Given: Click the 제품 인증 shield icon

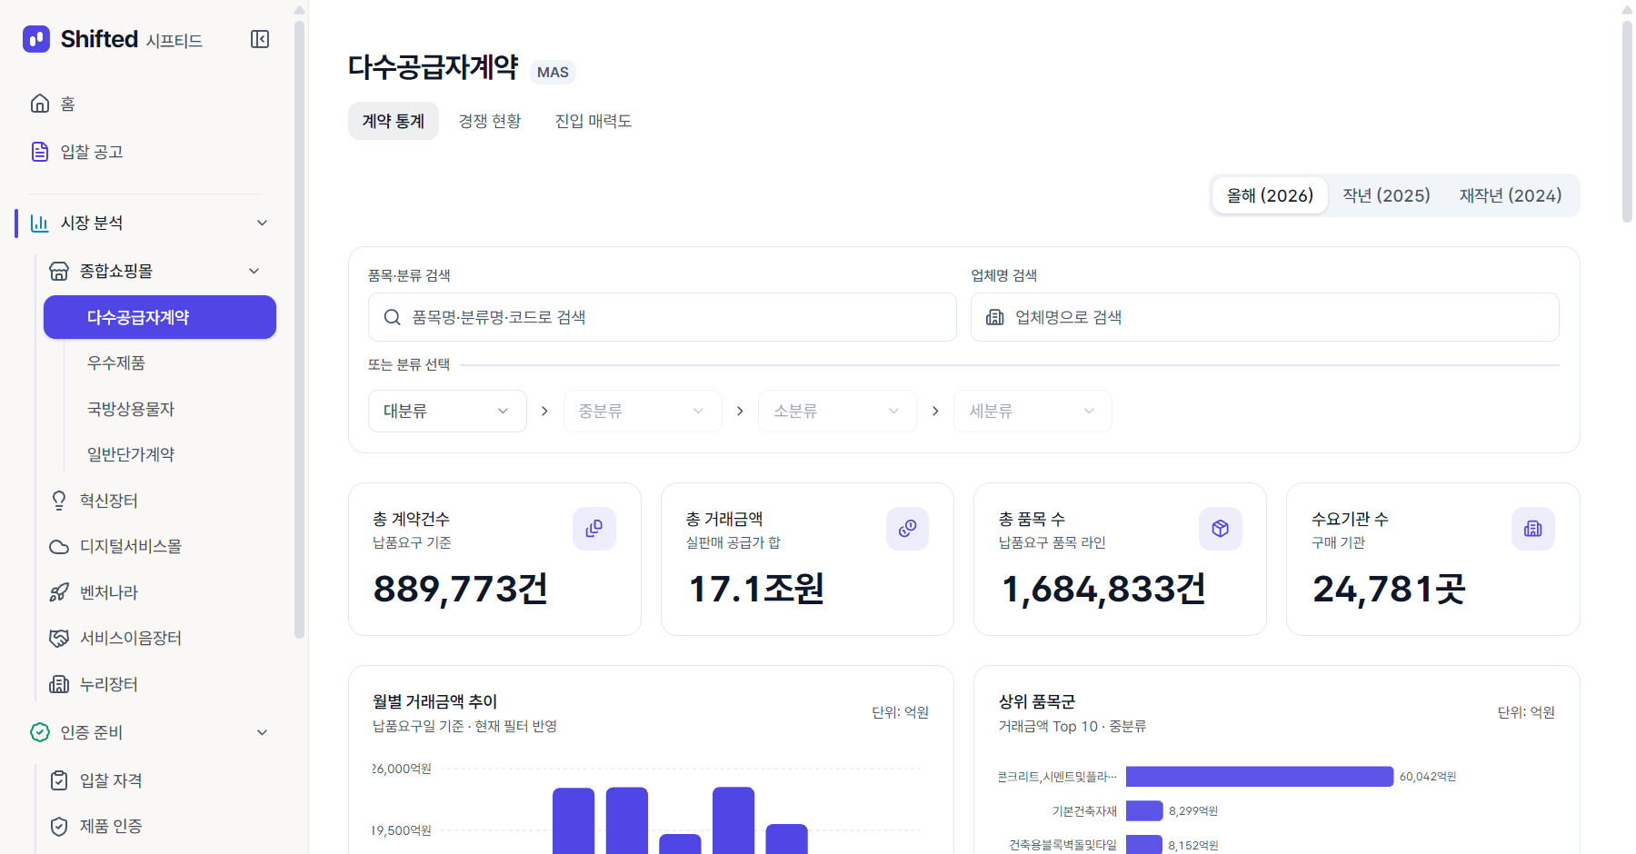Looking at the screenshot, I should coord(59,826).
